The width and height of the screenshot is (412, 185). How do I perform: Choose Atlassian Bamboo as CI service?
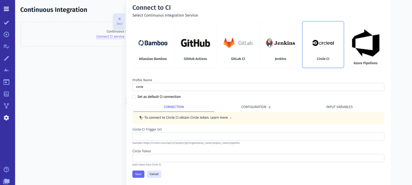pos(153,44)
